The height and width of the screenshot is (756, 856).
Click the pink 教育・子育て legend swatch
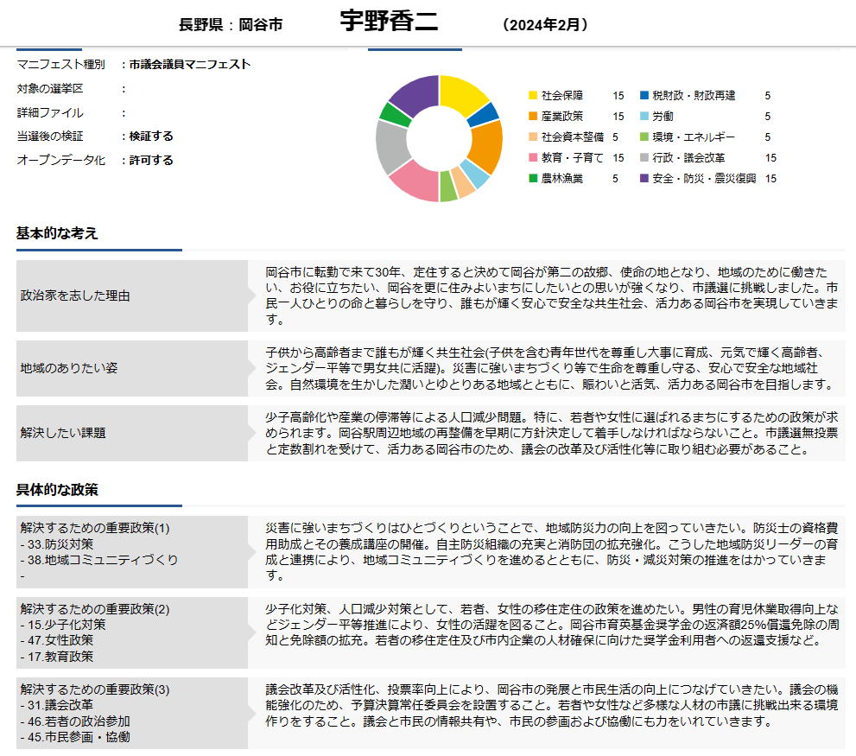coord(533,158)
